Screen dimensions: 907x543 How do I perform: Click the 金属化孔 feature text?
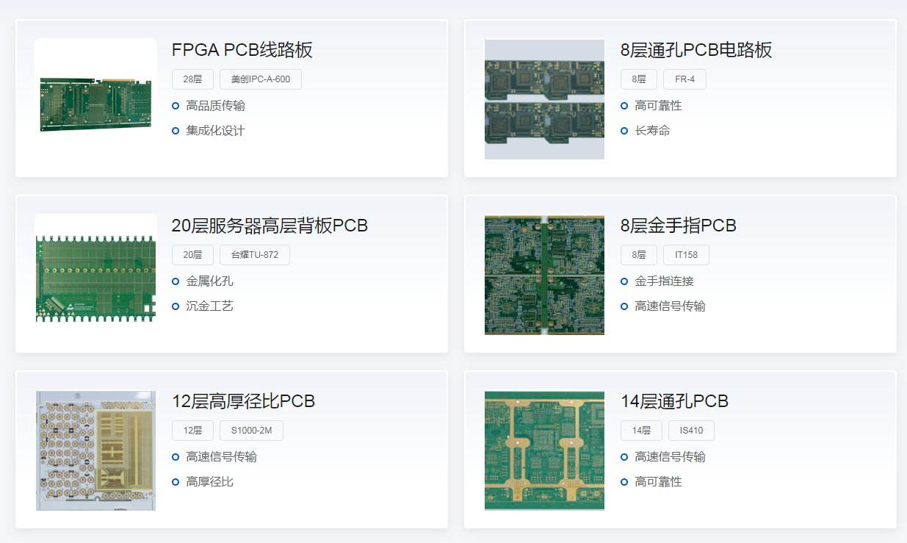(209, 281)
